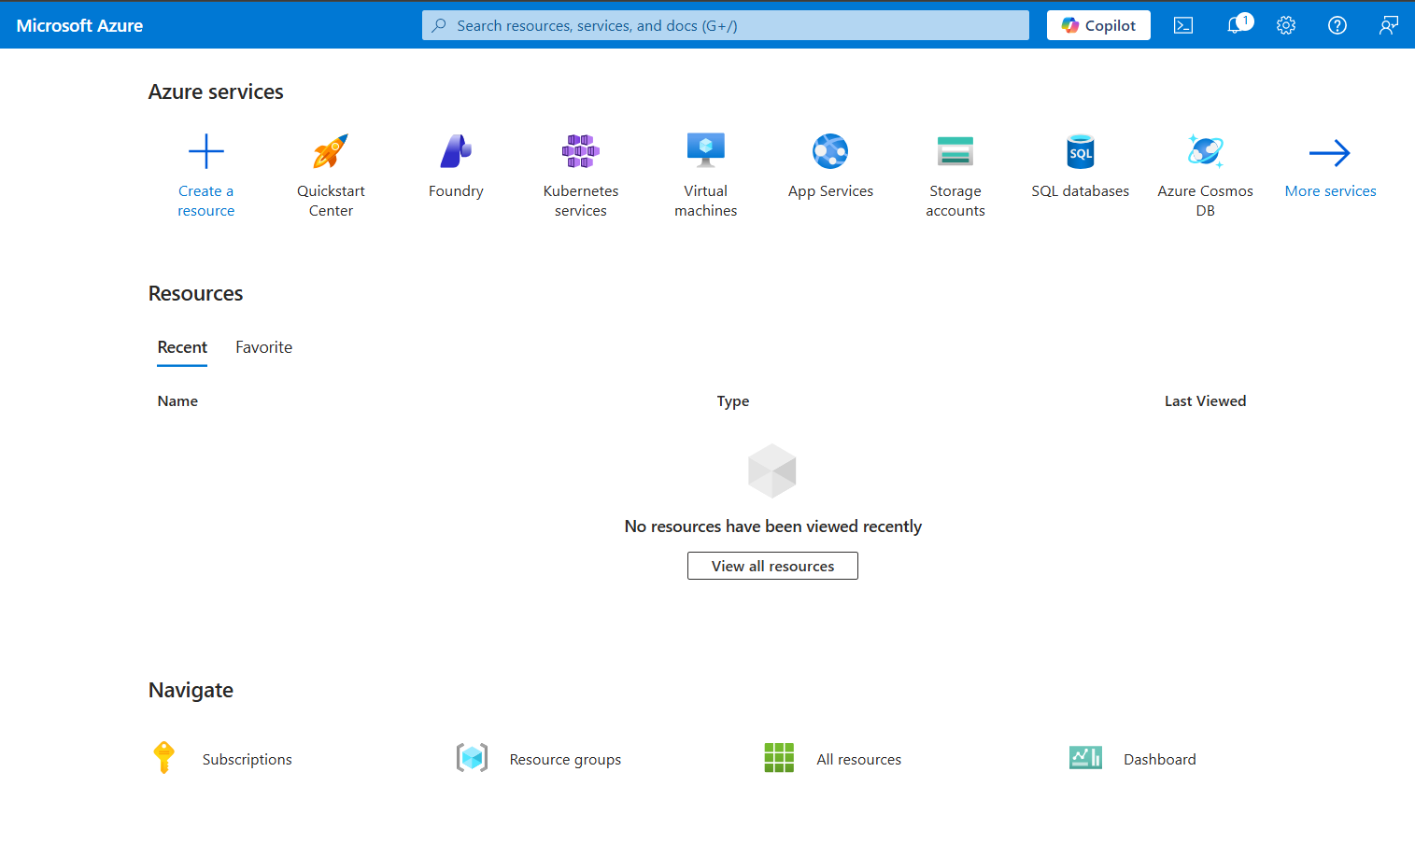
Task: Click the Azure Cosmos DB label
Action: coord(1206,201)
